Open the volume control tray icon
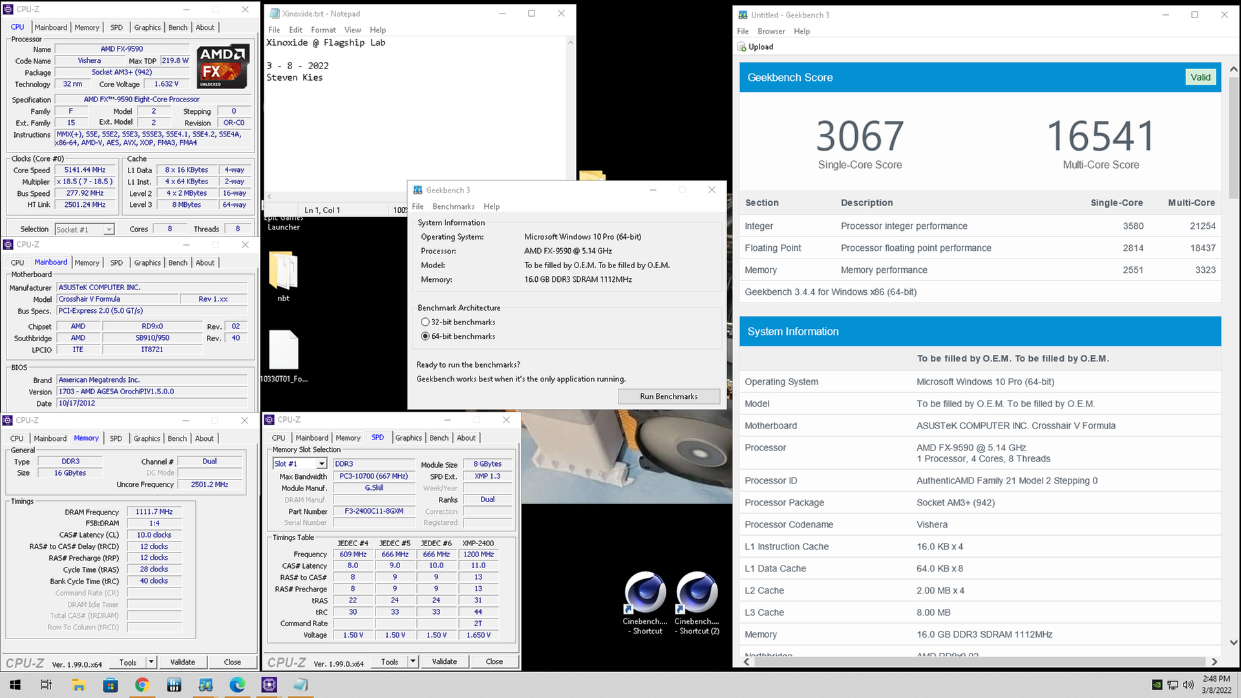This screenshot has width=1241, height=698. (x=1188, y=684)
